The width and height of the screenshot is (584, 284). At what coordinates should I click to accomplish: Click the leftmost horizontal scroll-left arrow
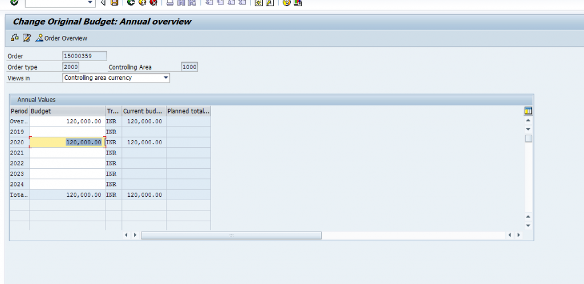point(126,235)
